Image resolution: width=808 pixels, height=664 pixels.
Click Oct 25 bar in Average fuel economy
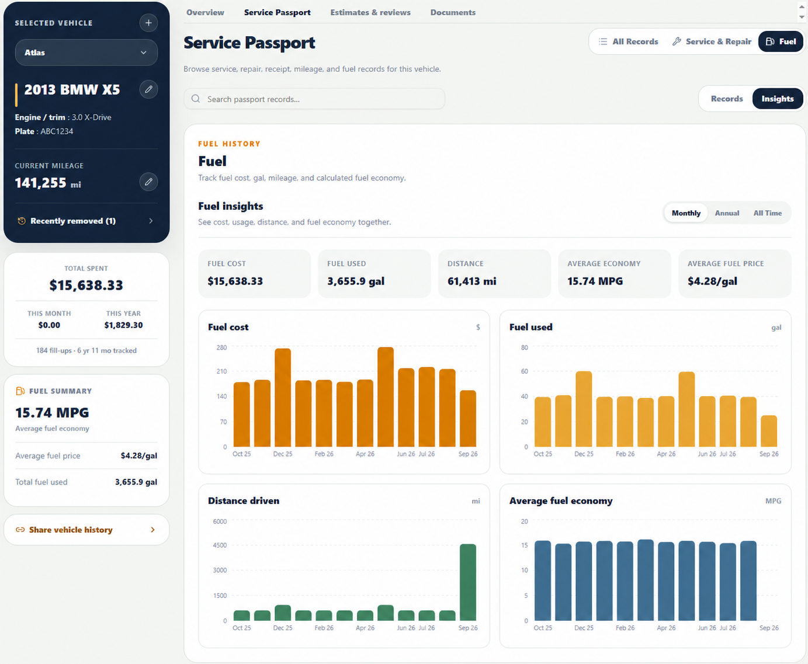click(543, 580)
